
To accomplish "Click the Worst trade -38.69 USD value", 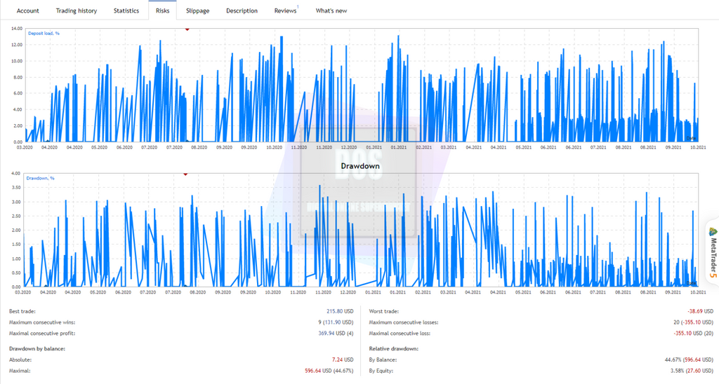I will (x=700, y=311).
